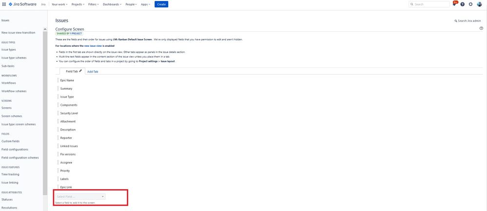Open Screen schemes in the sidebar
Screen dimensions: 487x211
(x=12, y=116)
